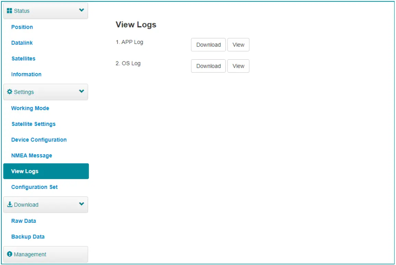Open Raw Data download page
This screenshot has height=265, width=396.
click(23, 221)
